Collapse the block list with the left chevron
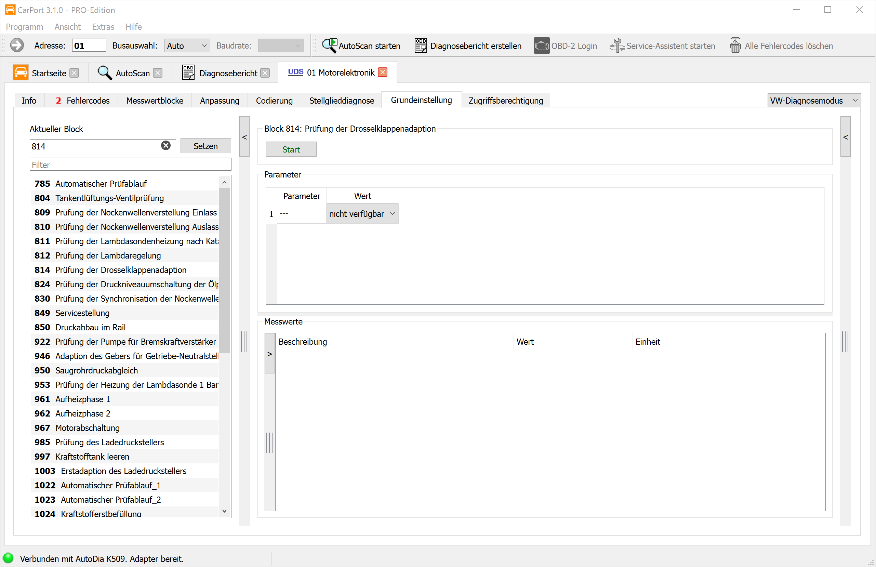The height and width of the screenshot is (567, 876). 244,137
